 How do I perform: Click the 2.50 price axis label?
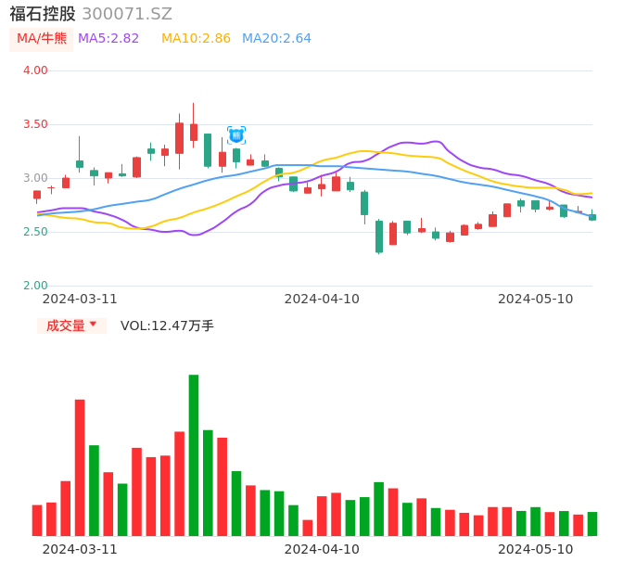click(35, 232)
